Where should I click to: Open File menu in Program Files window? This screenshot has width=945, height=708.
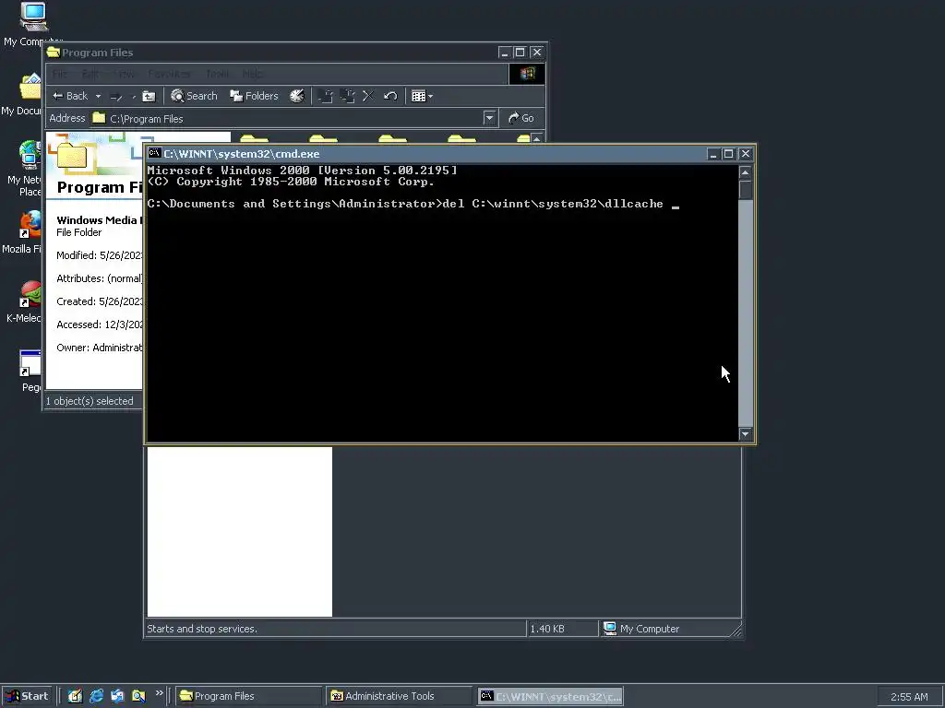60,74
